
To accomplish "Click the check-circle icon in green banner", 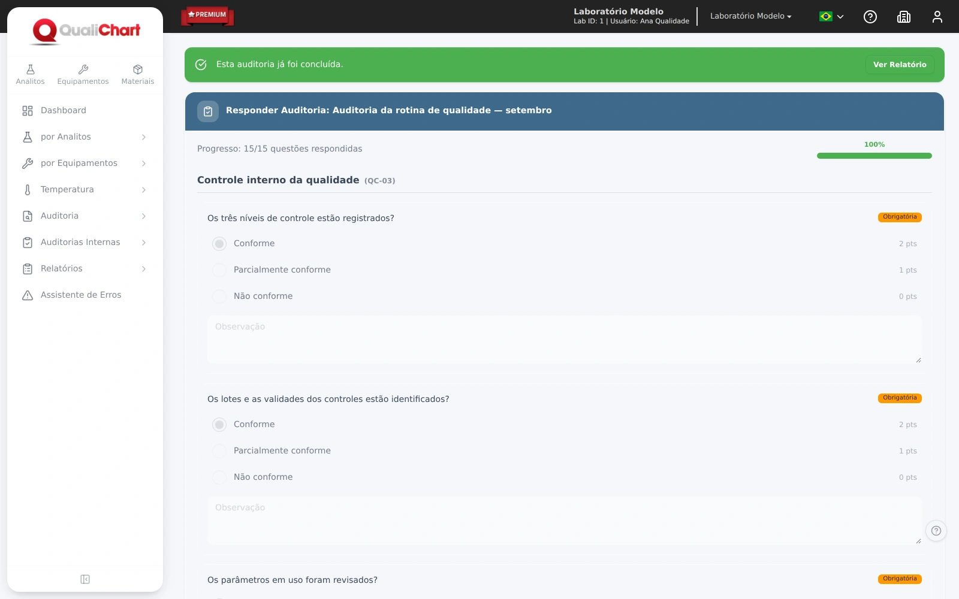I will pyautogui.click(x=201, y=65).
